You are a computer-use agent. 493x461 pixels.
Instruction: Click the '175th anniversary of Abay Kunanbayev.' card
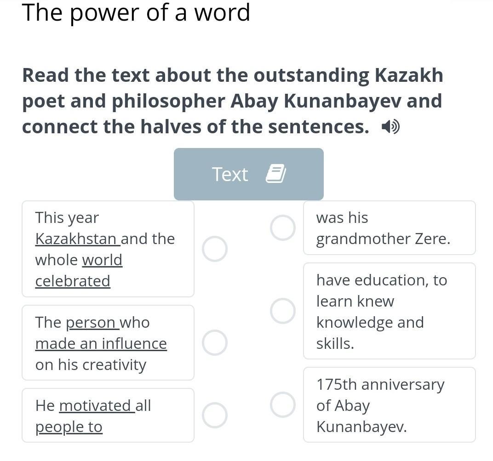[389, 405]
